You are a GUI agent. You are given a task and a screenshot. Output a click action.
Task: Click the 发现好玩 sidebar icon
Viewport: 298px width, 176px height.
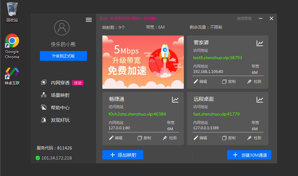coord(44,120)
